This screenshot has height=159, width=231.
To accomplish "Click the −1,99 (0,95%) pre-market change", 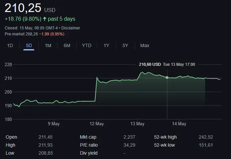I will [x=52, y=34].
